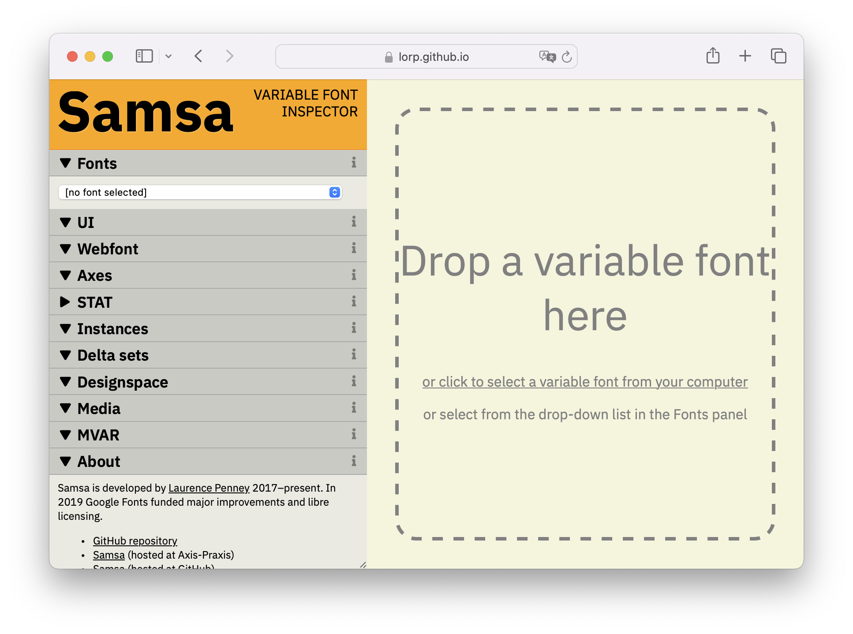The width and height of the screenshot is (853, 634).
Task: Click to select a variable font from computer
Action: [585, 382]
